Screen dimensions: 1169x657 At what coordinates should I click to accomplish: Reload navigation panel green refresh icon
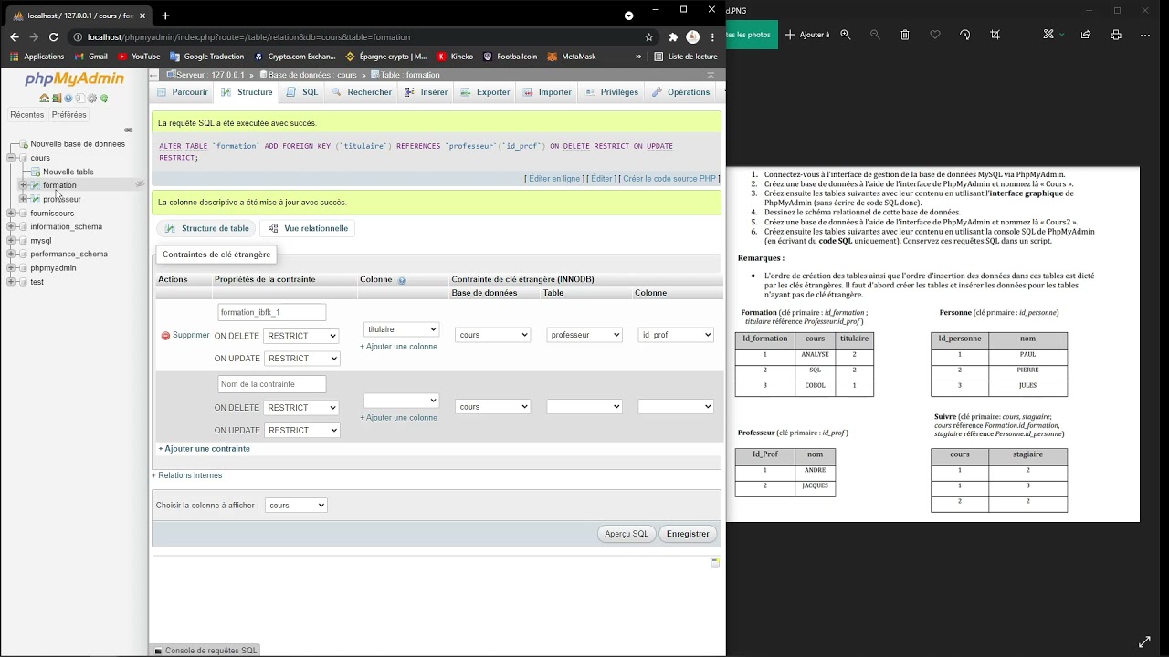104,98
